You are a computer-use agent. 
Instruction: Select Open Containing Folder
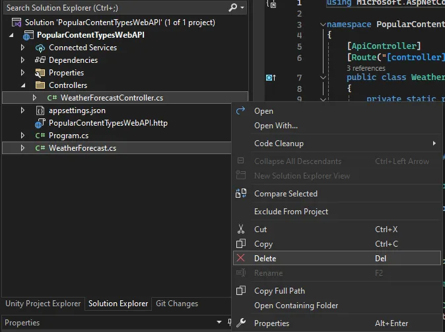296,306
